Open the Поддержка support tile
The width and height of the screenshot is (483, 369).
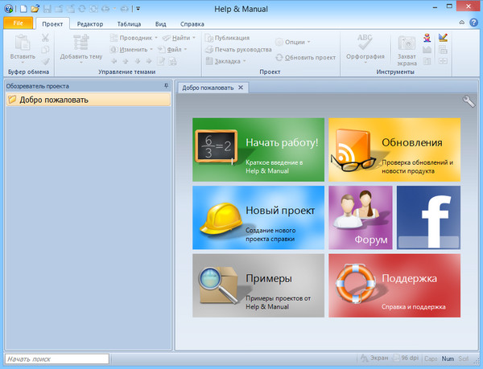(394, 285)
